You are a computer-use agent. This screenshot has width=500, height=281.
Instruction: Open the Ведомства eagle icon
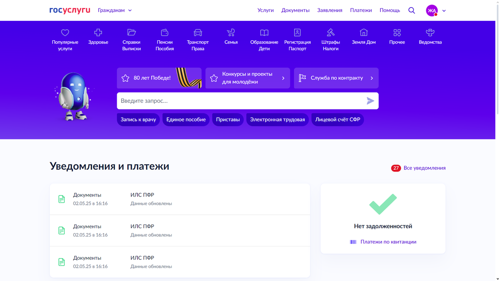(x=430, y=32)
